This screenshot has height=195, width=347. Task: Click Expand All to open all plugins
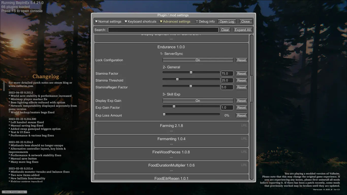pos(243,30)
